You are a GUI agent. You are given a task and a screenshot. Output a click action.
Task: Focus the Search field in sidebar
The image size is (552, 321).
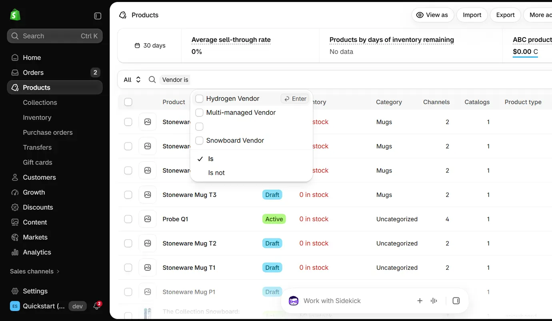tap(55, 36)
